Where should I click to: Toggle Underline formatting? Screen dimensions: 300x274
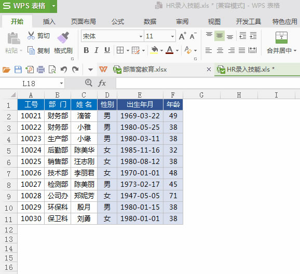pyautogui.click(x=107, y=50)
